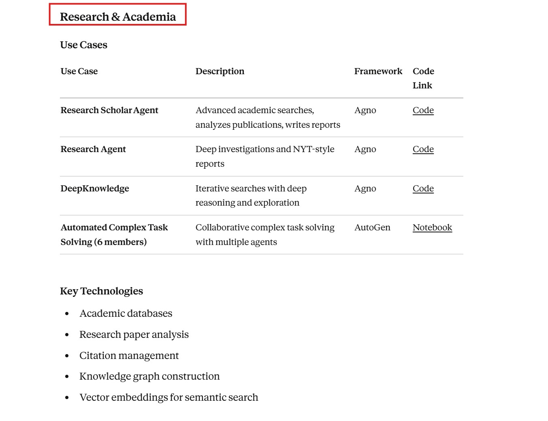Select the Academic databases bullet item

click(x=126, y=314)
